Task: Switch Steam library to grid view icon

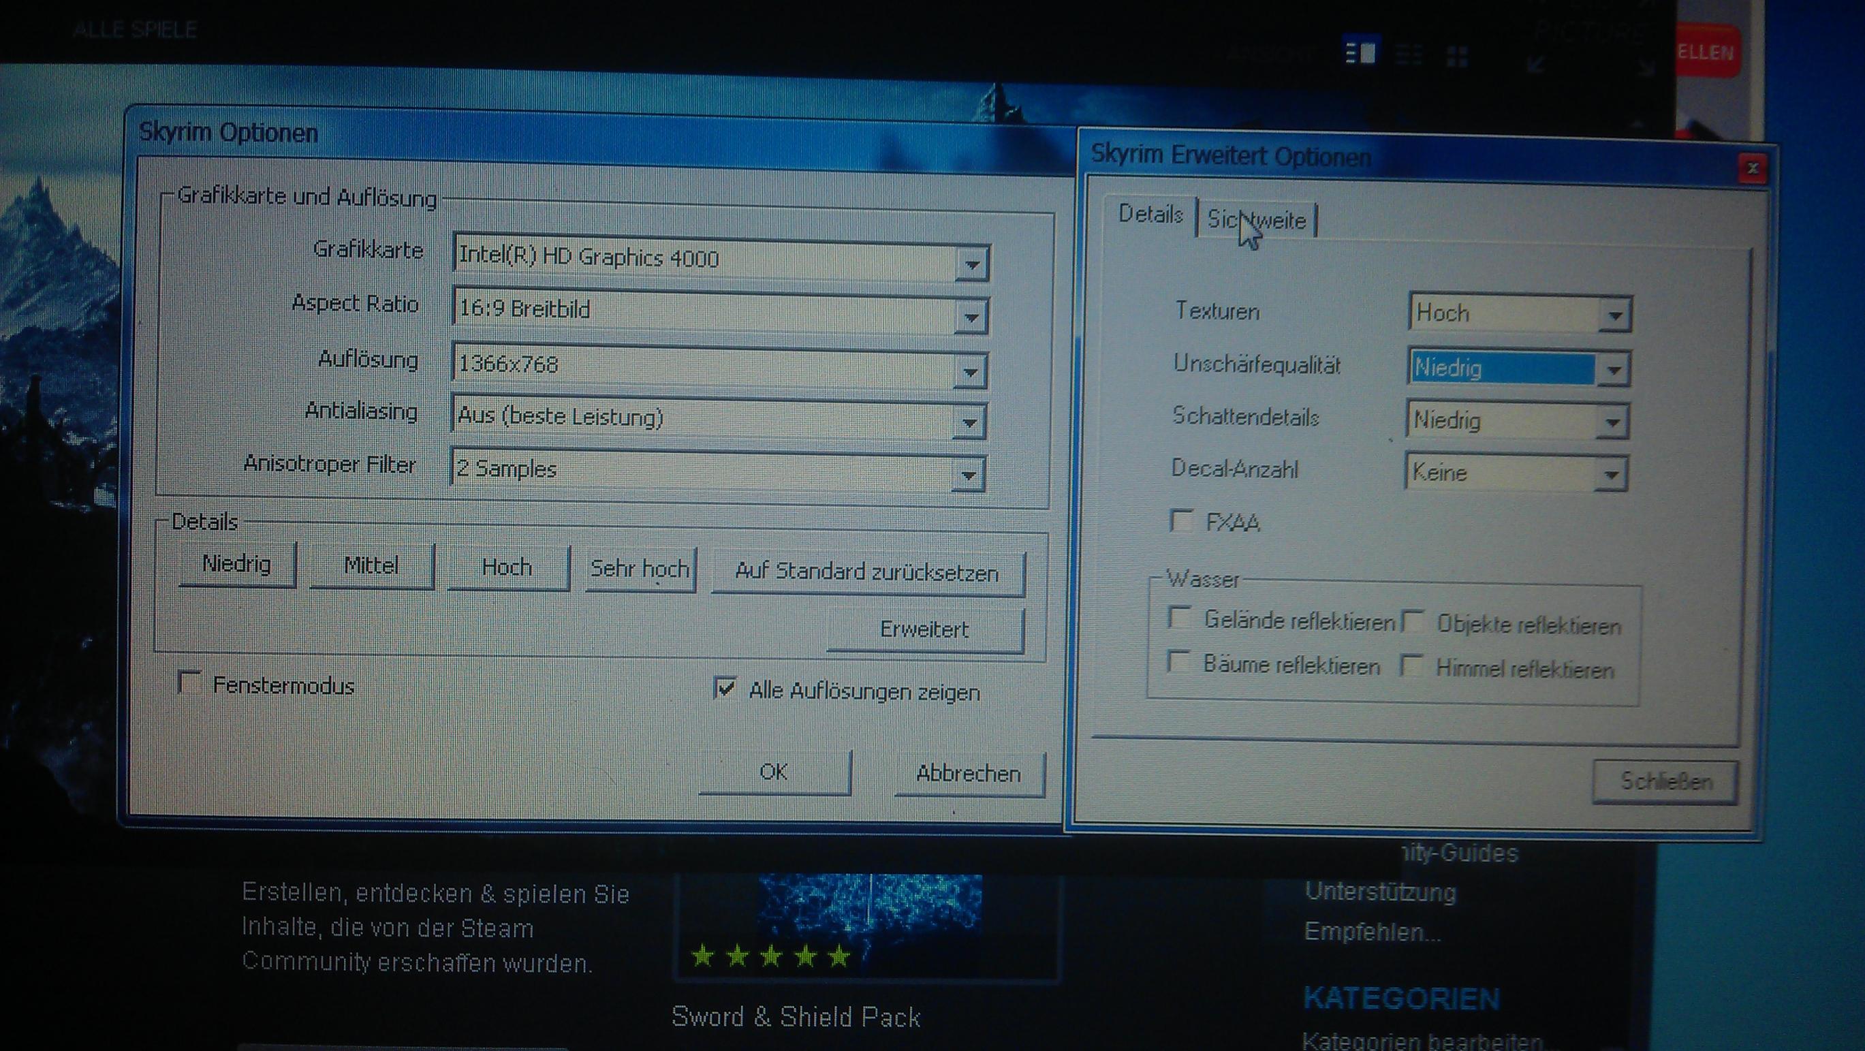Action: tap(1457, 56)
